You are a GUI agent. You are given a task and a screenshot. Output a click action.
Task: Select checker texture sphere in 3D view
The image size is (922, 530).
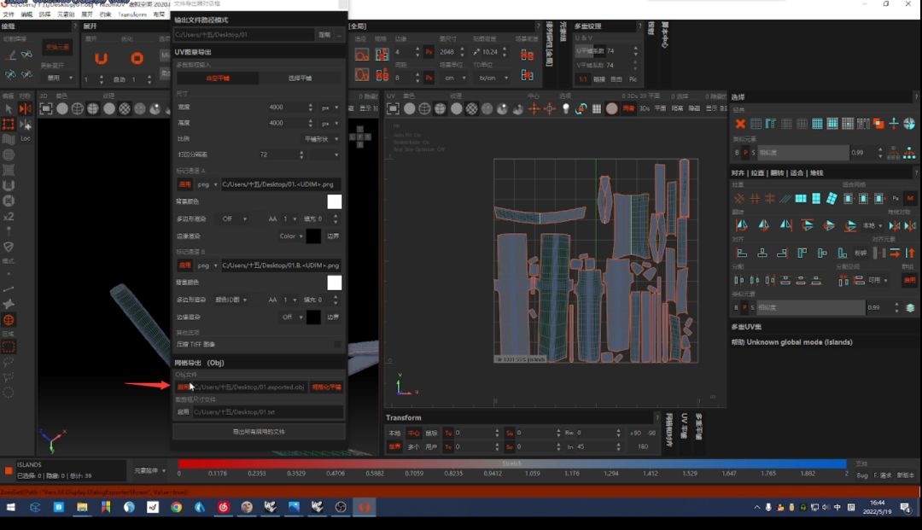point(124,108)
